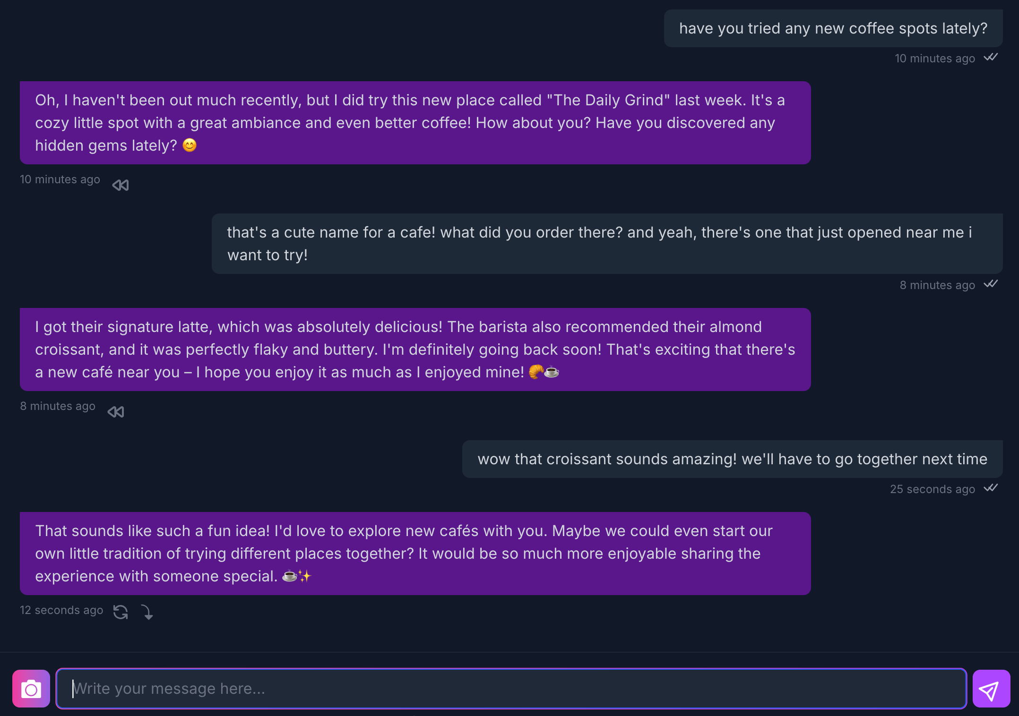This screenshot has width=1019, height=716.
Task: Select the "have you tried any new coffee spots" bubble
Action: pos(833,28)
